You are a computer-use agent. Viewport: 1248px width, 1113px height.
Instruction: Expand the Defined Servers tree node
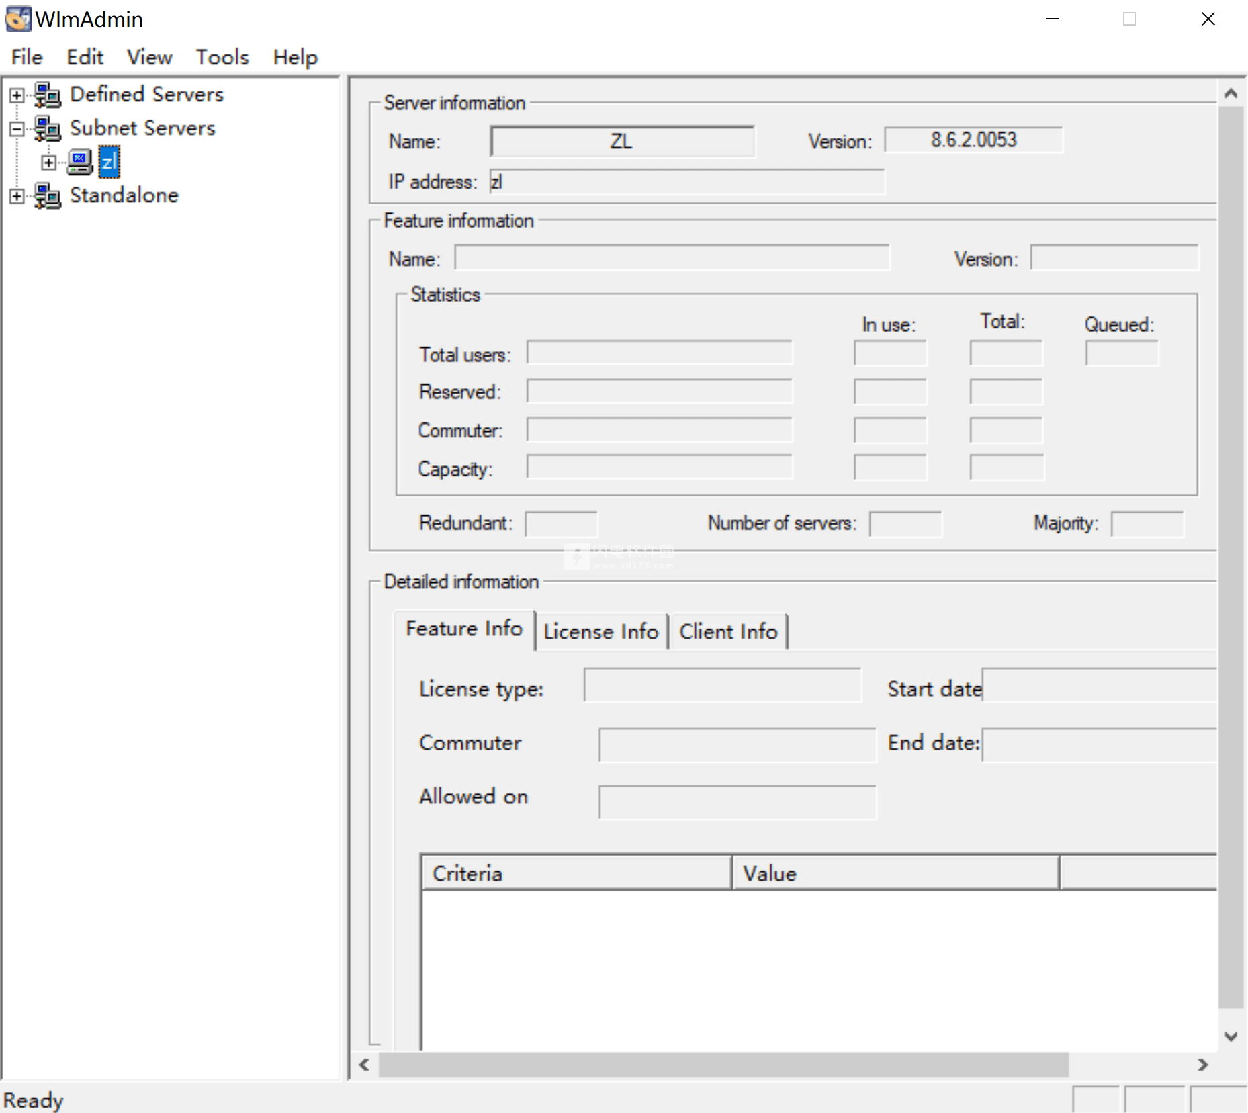17,95
